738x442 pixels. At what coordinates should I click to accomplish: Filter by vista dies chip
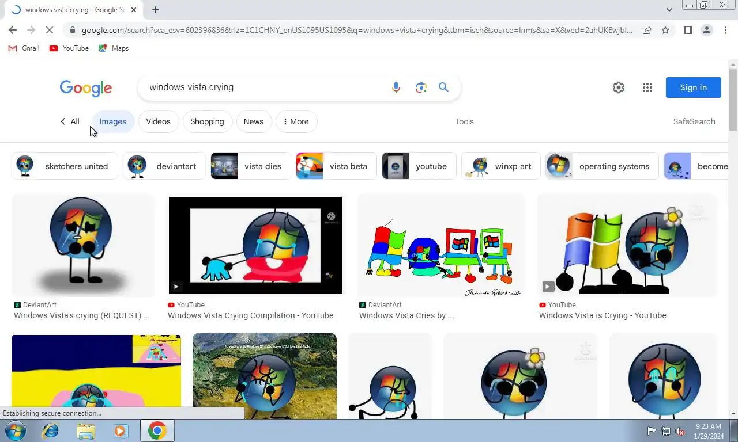[x=251, y=166]
